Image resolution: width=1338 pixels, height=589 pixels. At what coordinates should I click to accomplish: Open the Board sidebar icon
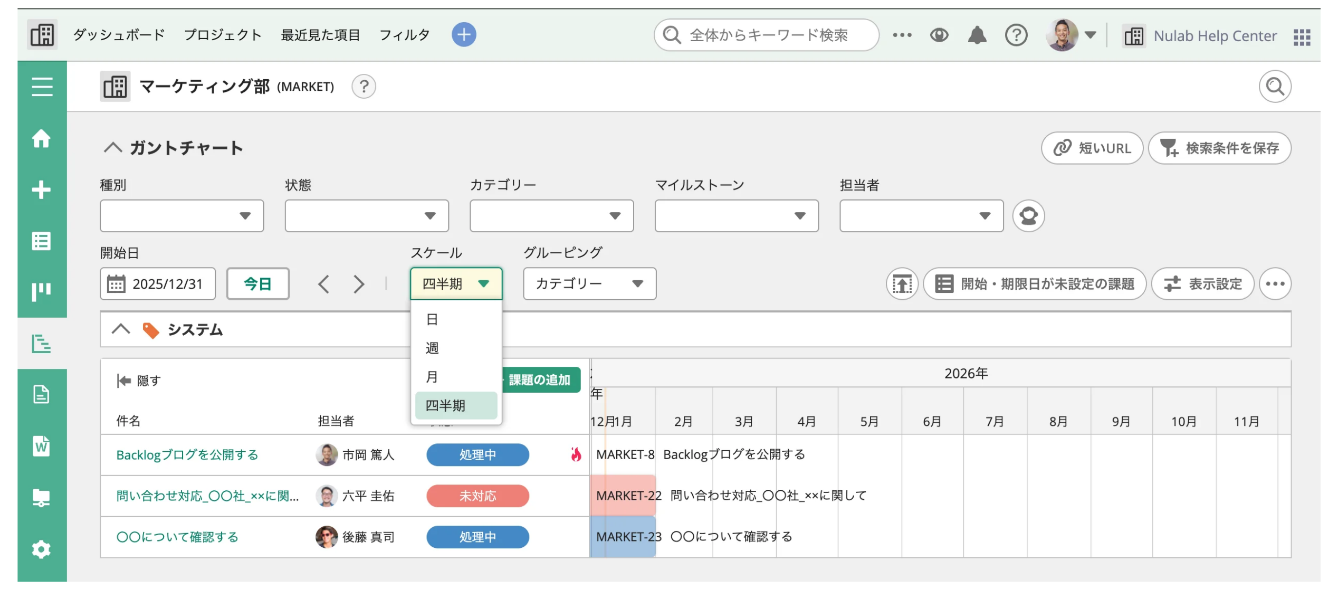point(41,292)
